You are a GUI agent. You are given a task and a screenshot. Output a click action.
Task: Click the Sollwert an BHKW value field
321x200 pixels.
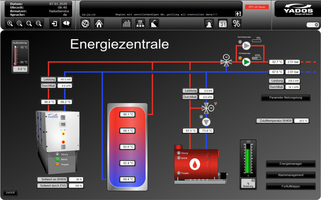pos(76,179)
